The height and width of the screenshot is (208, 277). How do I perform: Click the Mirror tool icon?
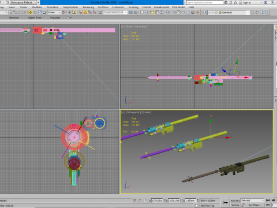coord(131,12)
